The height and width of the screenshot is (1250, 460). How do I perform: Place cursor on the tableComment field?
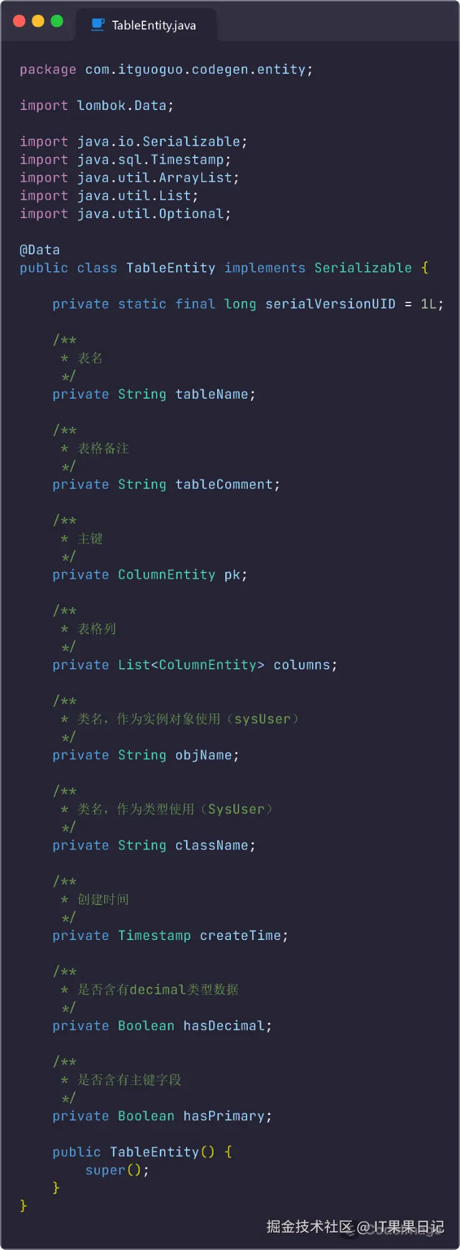tap(224, 484)
